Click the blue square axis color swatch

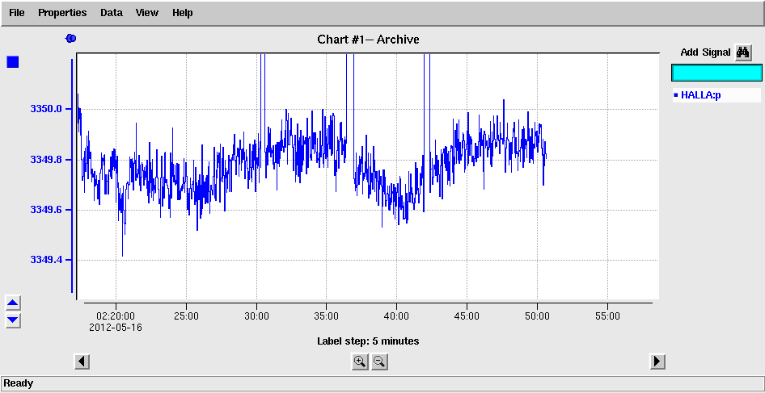pos(13,62)
